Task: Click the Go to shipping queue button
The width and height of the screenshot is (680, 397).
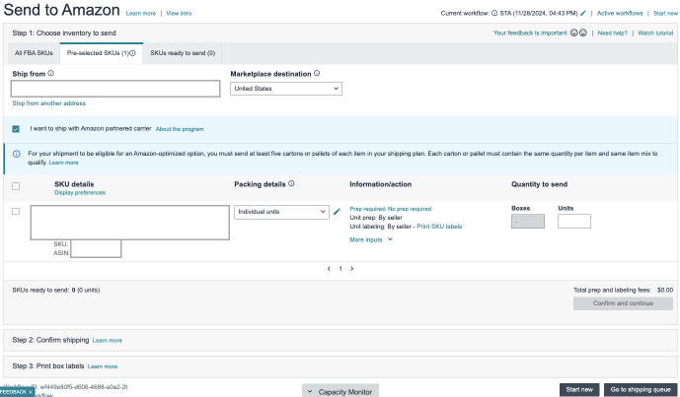Action: pos(639,389)
